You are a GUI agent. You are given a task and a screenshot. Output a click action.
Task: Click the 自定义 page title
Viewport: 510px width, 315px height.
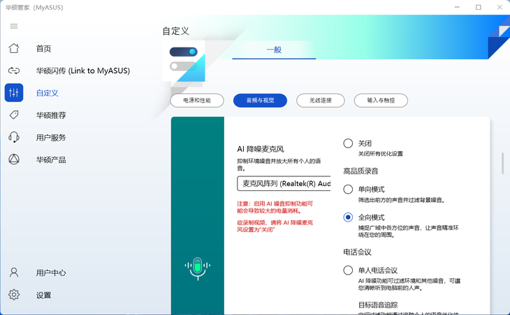tap(175, 31)
